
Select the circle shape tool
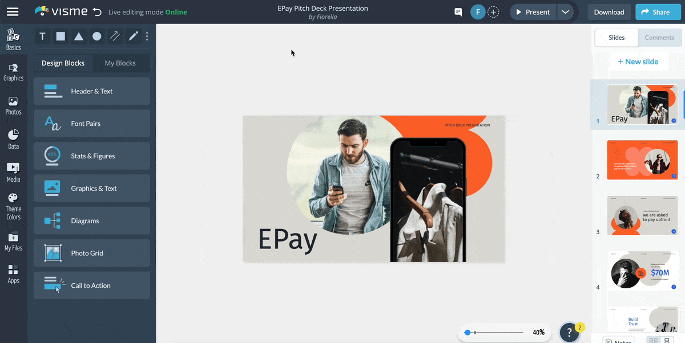[97, 36]
